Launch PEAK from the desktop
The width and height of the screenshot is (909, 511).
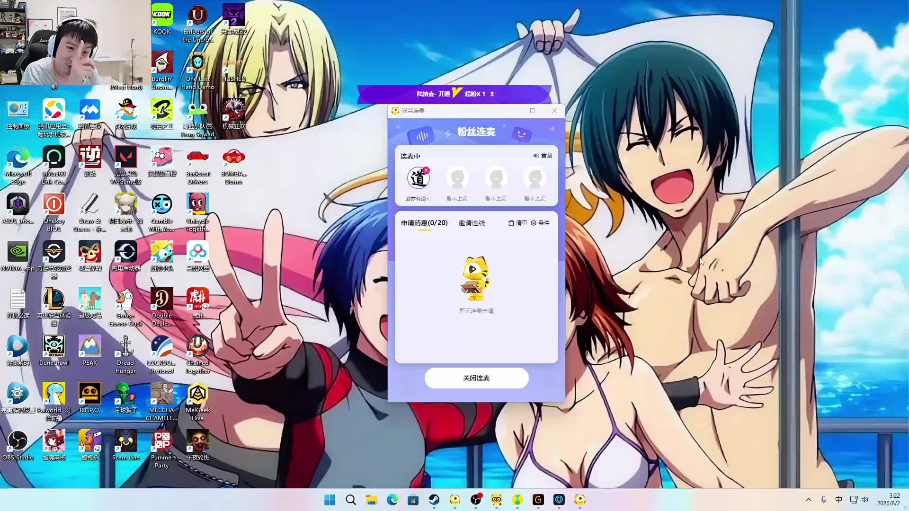point(89,350)
